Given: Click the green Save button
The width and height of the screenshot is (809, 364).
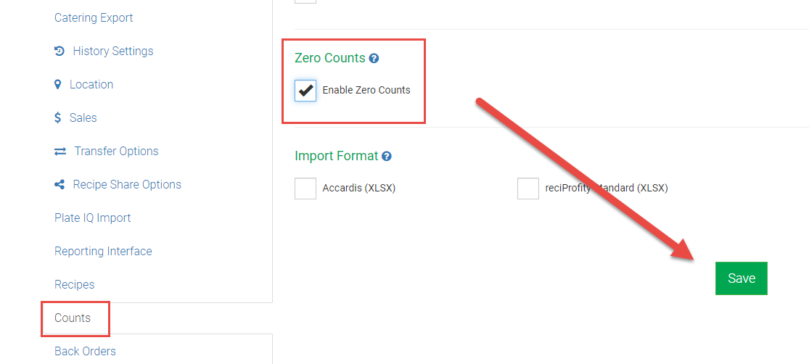Looking at the screenshot, I should [741, 278].
